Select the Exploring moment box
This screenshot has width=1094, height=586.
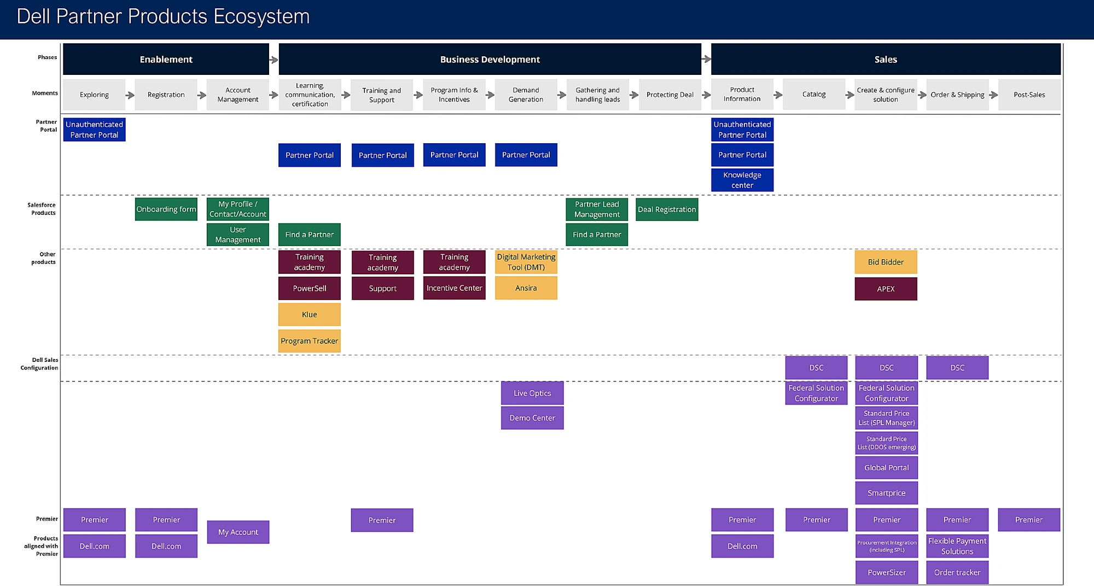coord(94,95)
